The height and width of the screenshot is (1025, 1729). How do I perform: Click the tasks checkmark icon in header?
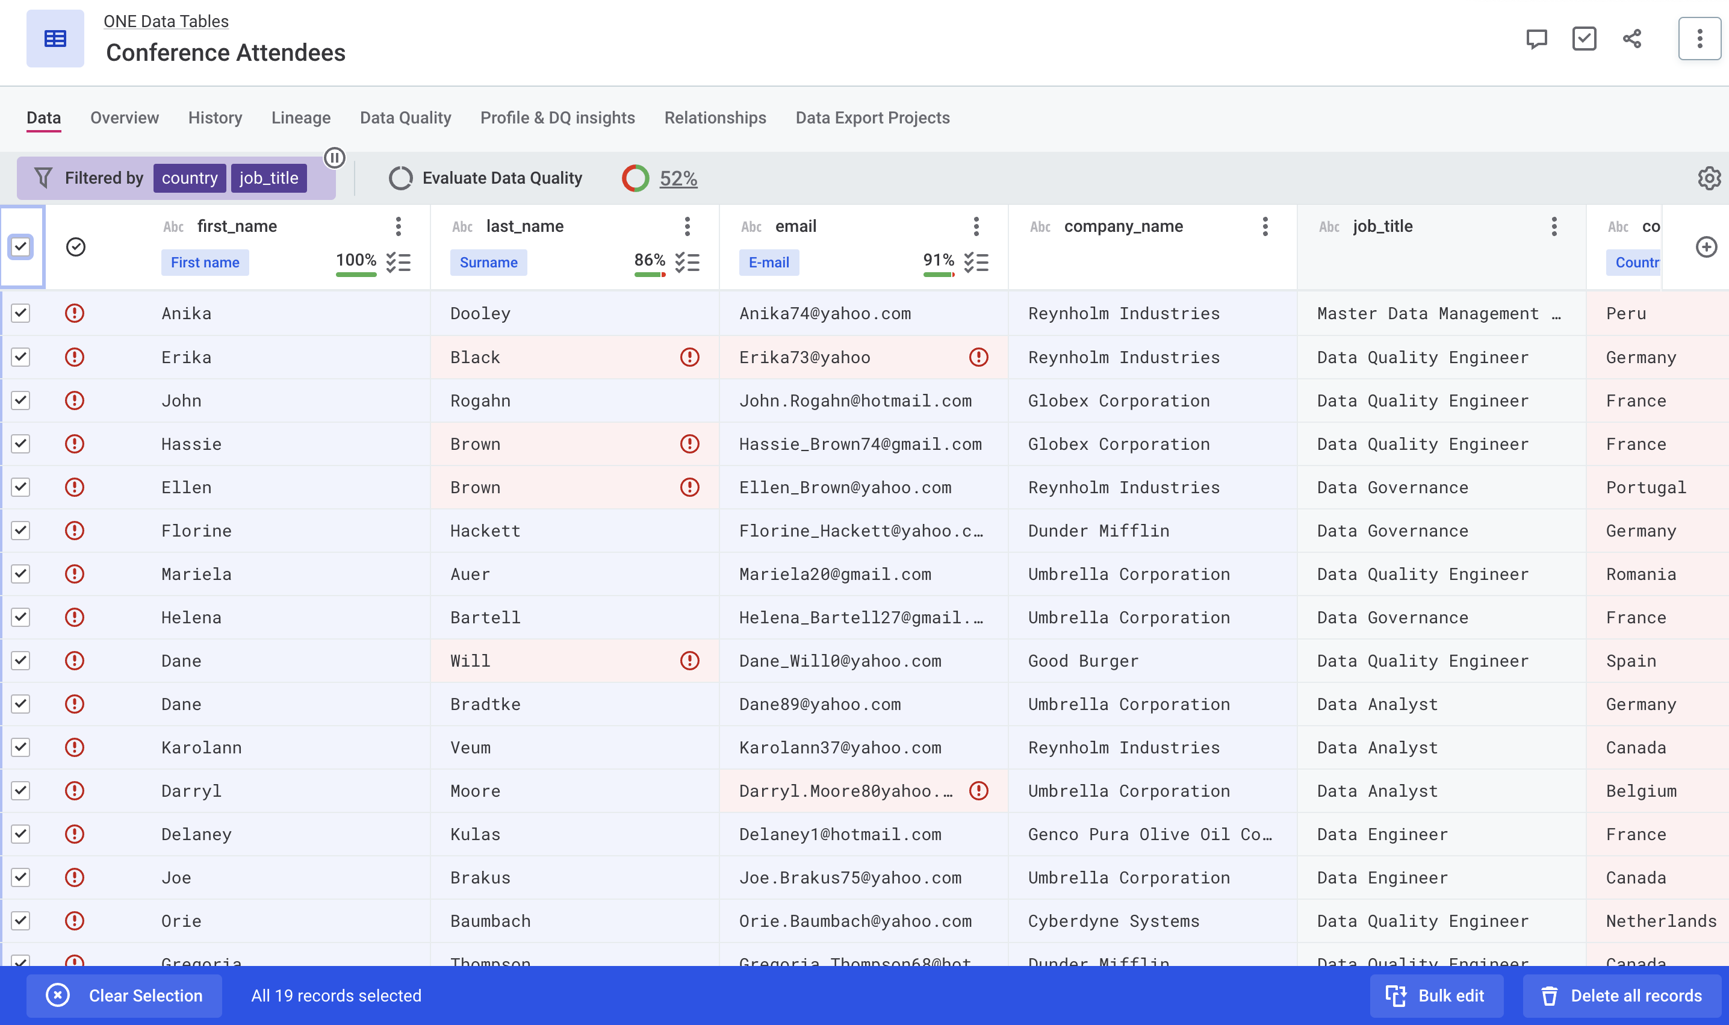(1584, 39)
